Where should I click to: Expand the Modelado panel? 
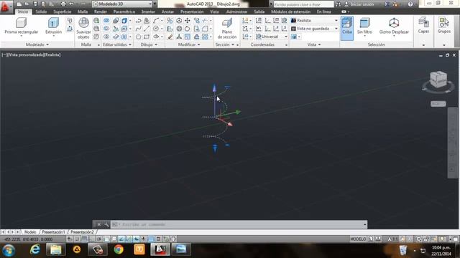point(37,44)
